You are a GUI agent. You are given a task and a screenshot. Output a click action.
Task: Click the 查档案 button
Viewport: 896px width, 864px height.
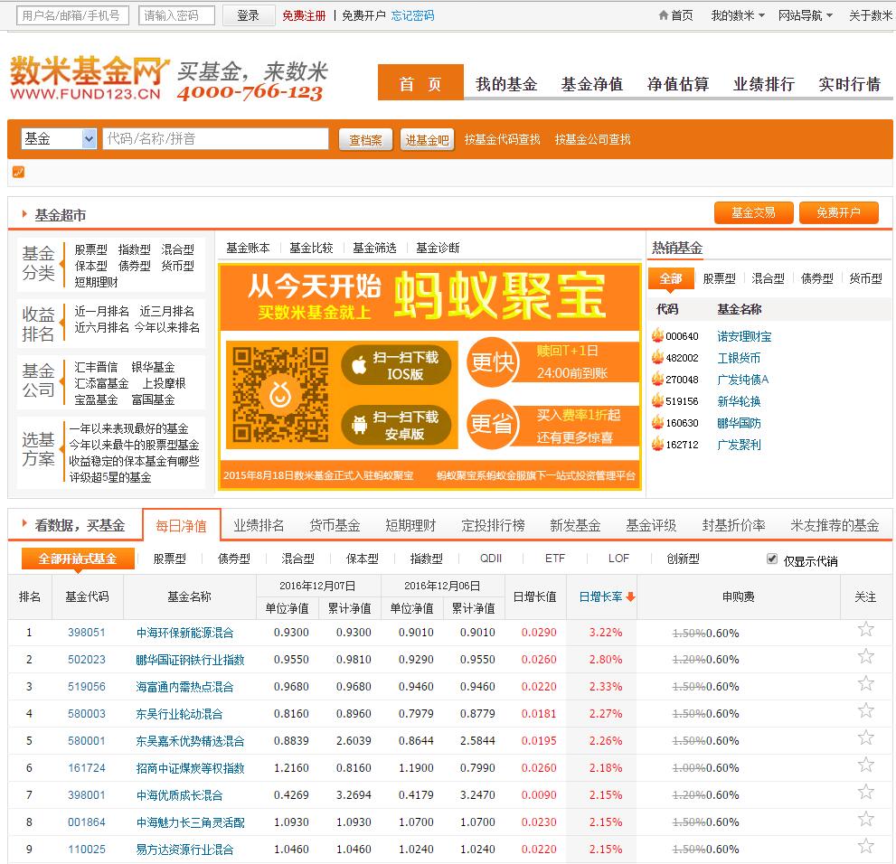(365, 139)
